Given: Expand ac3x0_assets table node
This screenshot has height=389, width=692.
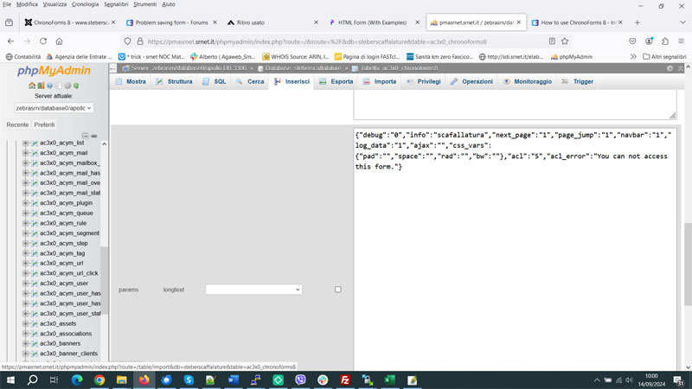Looking at the screenshot, I should coord(26,323).
